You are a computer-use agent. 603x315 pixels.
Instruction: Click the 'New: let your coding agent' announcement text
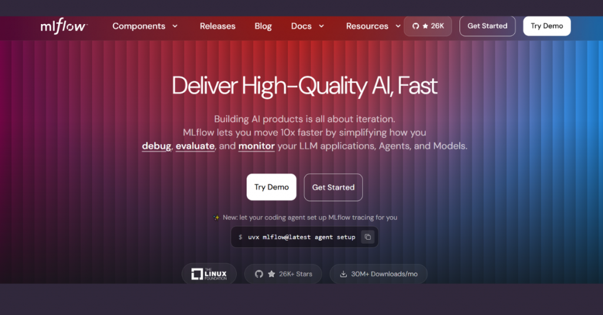coord(310,217)
